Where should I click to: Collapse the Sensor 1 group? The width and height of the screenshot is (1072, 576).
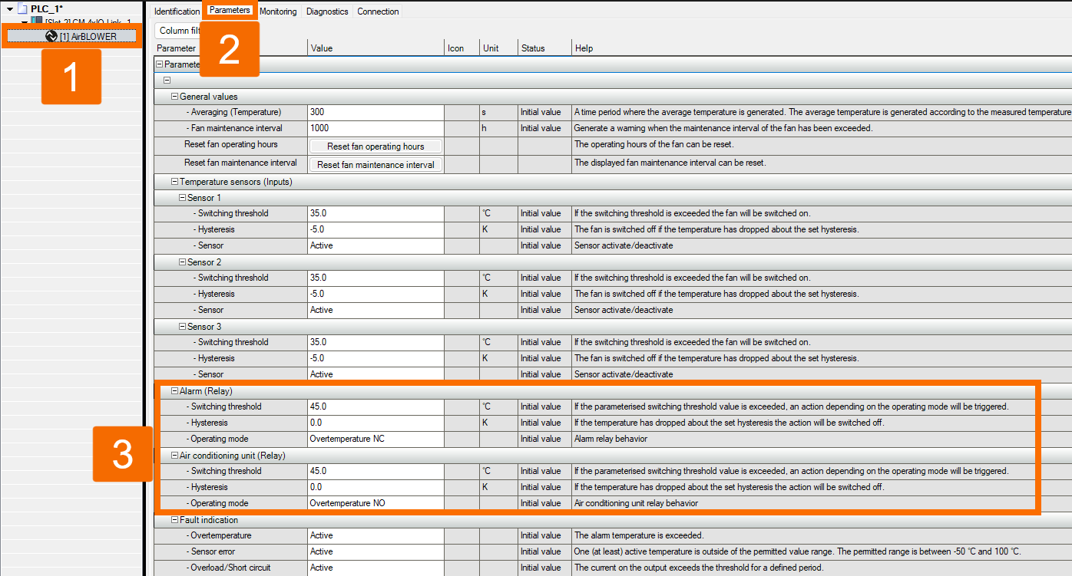point(182,198)
